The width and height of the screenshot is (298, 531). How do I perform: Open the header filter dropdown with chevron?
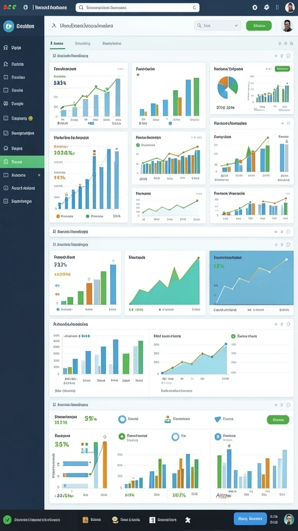pos(218,25)
